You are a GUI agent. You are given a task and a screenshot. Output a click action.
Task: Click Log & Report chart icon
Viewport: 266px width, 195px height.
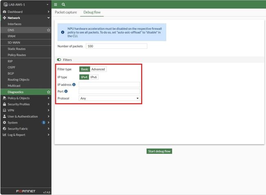tap(4, 135)
